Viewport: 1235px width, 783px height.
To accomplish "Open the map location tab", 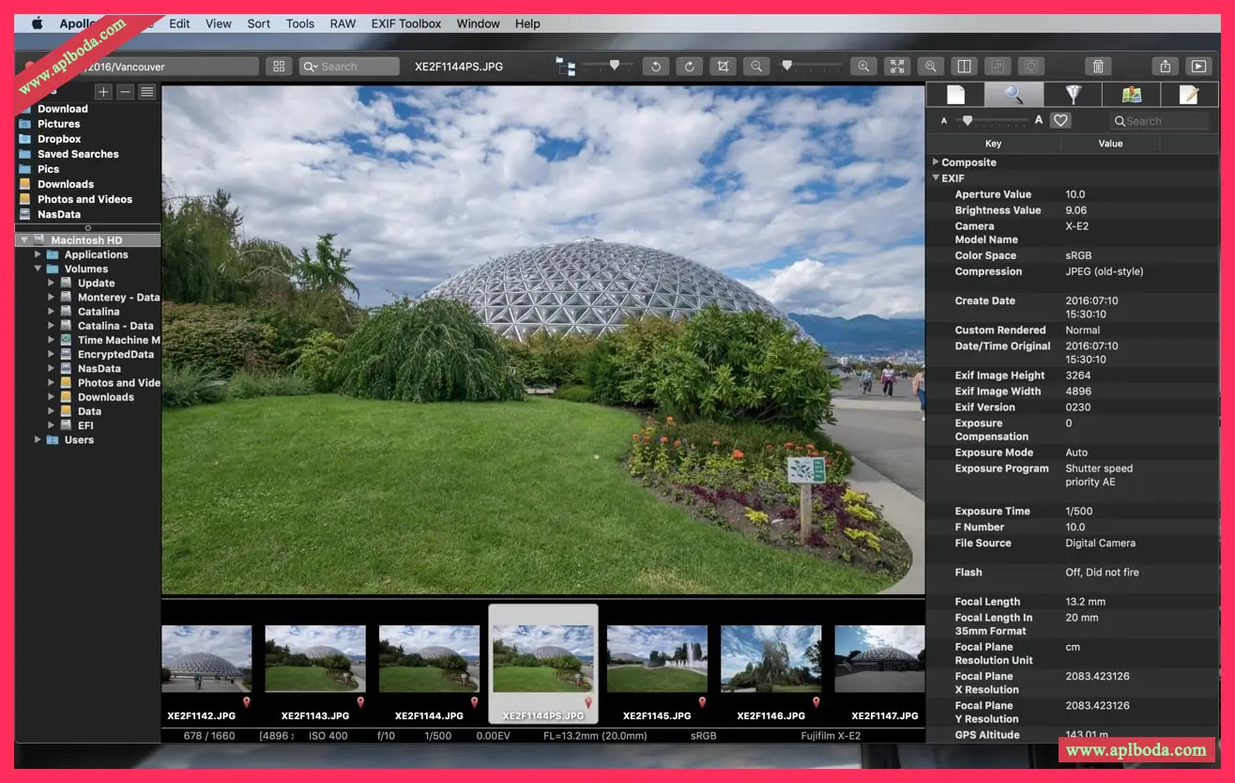I will [x=1131, y=94].
